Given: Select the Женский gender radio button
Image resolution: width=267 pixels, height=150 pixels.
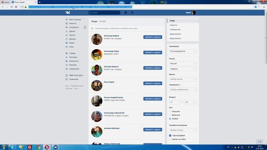Looking at the screenshot, I should tap(170, 111).
